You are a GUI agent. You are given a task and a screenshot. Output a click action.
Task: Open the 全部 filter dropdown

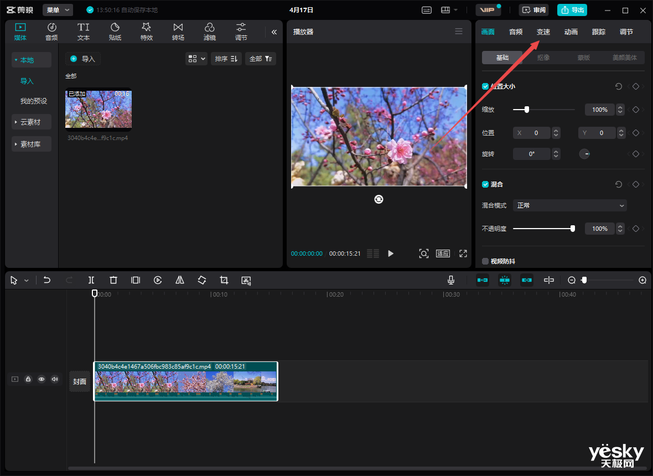tap(260, 59)
